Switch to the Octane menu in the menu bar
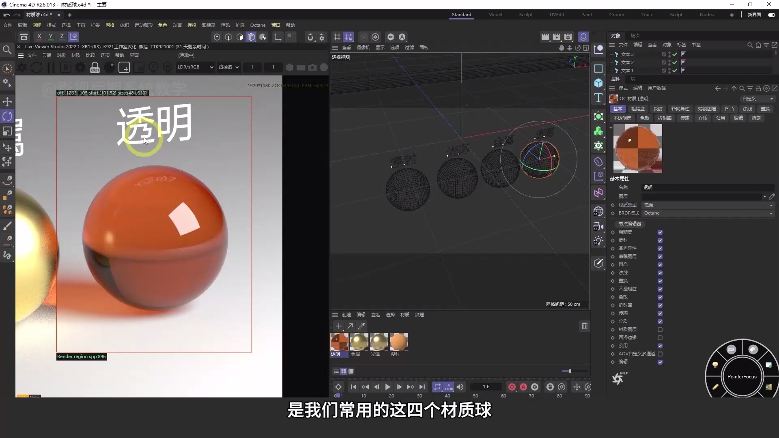Viewport: 779px width, 438px height. click(x=258, y=25)
